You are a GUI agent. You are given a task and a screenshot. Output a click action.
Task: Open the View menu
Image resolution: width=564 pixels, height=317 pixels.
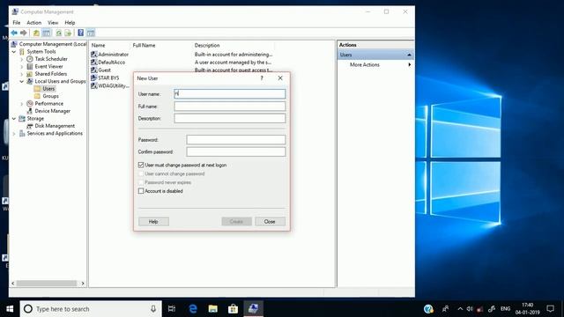(x=53, y=23)
